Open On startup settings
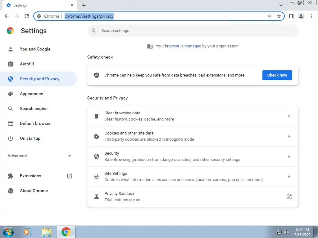318x238 pixels. point(39,139)
